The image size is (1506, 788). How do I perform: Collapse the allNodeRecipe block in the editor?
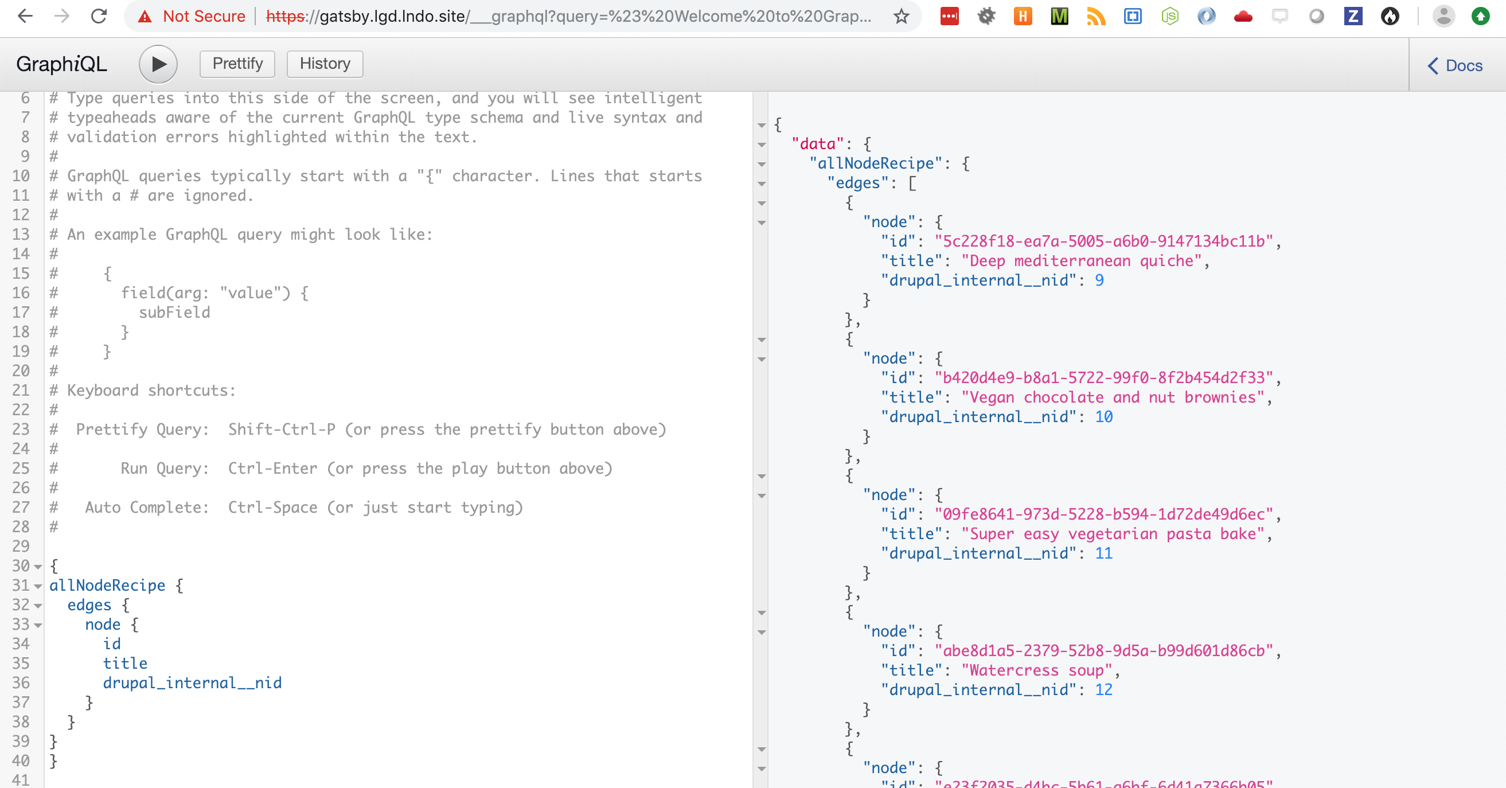pos(37,585)
